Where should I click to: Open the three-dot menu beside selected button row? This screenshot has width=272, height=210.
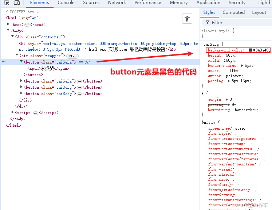(x=4, y=62)
